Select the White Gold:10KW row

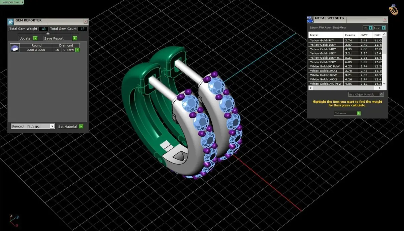345,75
